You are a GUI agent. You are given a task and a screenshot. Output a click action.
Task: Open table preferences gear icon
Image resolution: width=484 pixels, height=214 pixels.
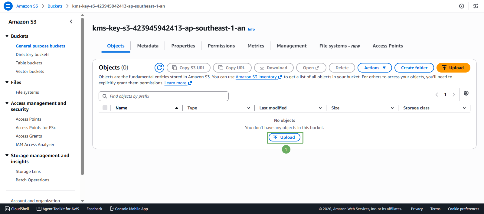(x=466, y=93)
